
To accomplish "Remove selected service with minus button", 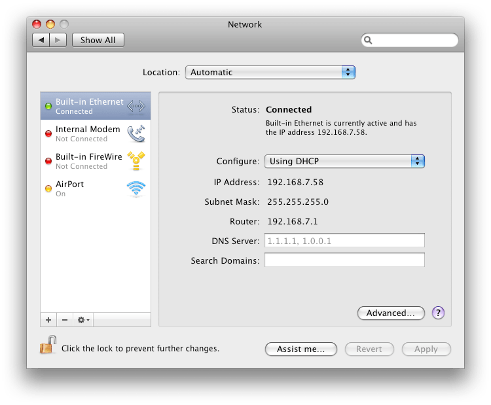I will click(x=64, y=320).
